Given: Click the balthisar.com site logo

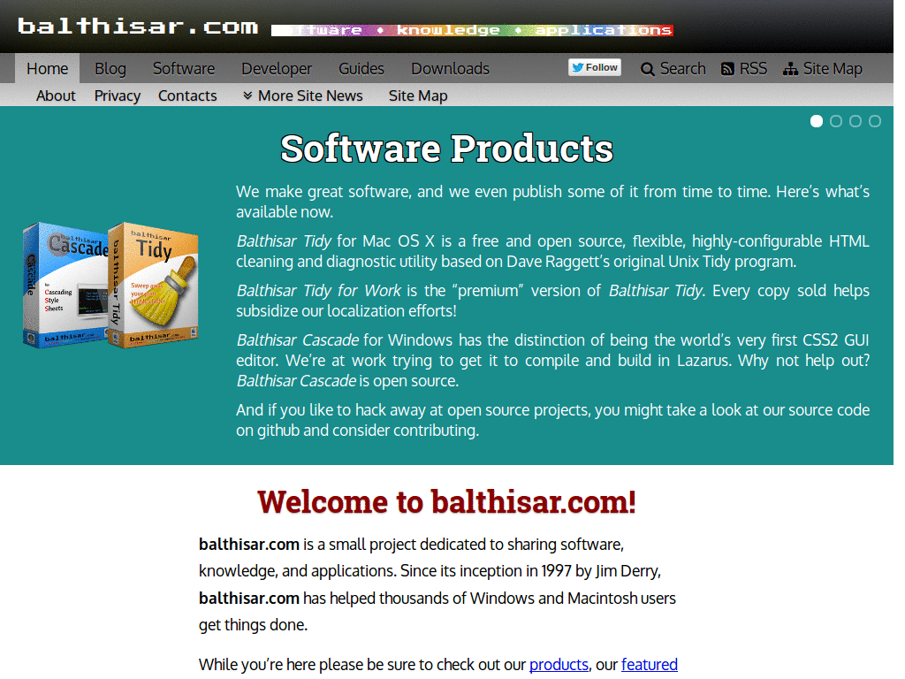Looking at the screenshot, I should pyautogui.click(x=137, y=26).
